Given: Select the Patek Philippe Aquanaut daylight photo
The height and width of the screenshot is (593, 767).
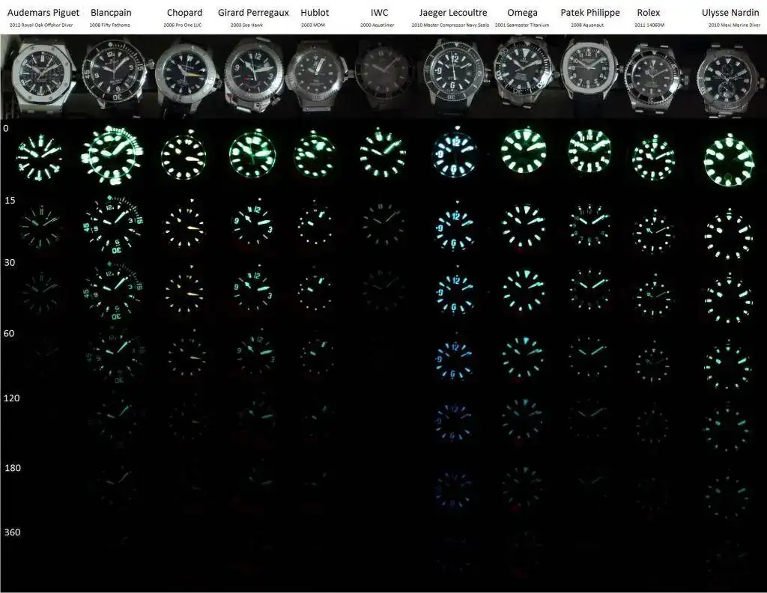Looking at the screenshot, I should coord(589,73).
